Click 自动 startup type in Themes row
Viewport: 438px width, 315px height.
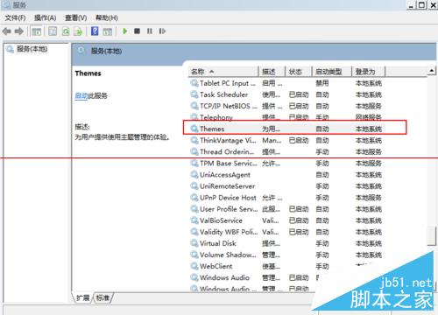point(322,129)
